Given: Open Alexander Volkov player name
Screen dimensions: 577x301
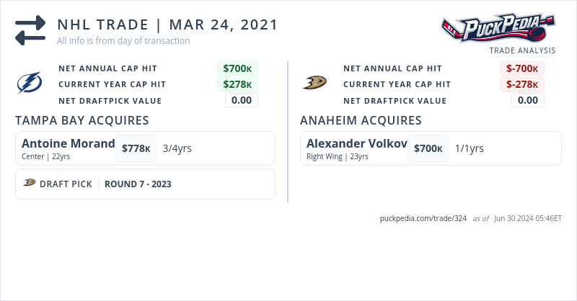Looking at the screenshot, I should 357,143.
